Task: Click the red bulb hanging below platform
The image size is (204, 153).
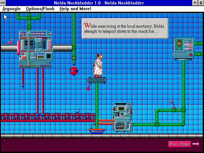Action: tap(88, 88)
